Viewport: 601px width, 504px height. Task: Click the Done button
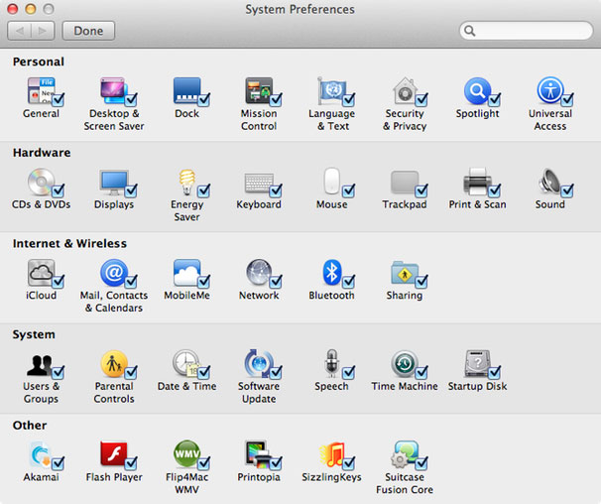[88, 31]
